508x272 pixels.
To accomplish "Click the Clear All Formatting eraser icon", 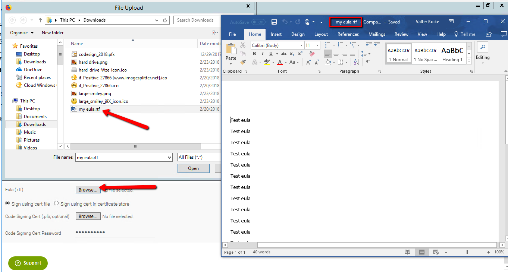I will (x=312, y=54).
